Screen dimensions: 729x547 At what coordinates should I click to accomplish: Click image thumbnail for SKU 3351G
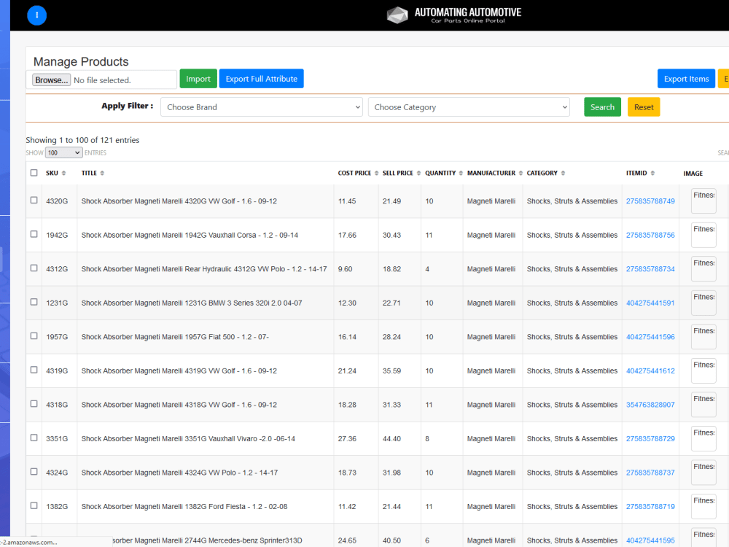click(703, 438)
